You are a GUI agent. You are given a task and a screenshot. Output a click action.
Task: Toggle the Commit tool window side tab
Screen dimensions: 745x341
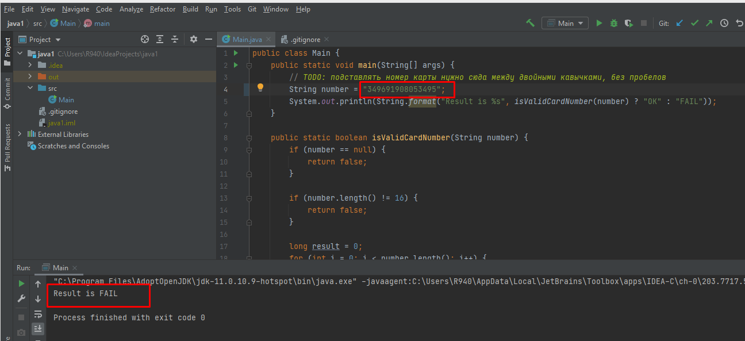(x=7, y=94)
